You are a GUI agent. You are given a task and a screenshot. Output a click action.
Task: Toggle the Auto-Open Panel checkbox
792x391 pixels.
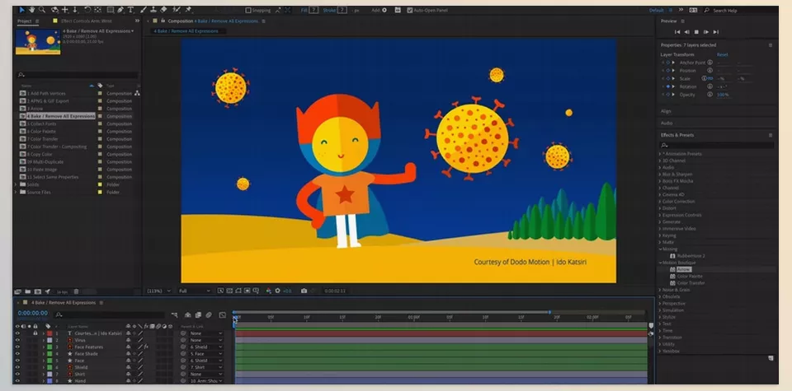(x=410, y=10)
